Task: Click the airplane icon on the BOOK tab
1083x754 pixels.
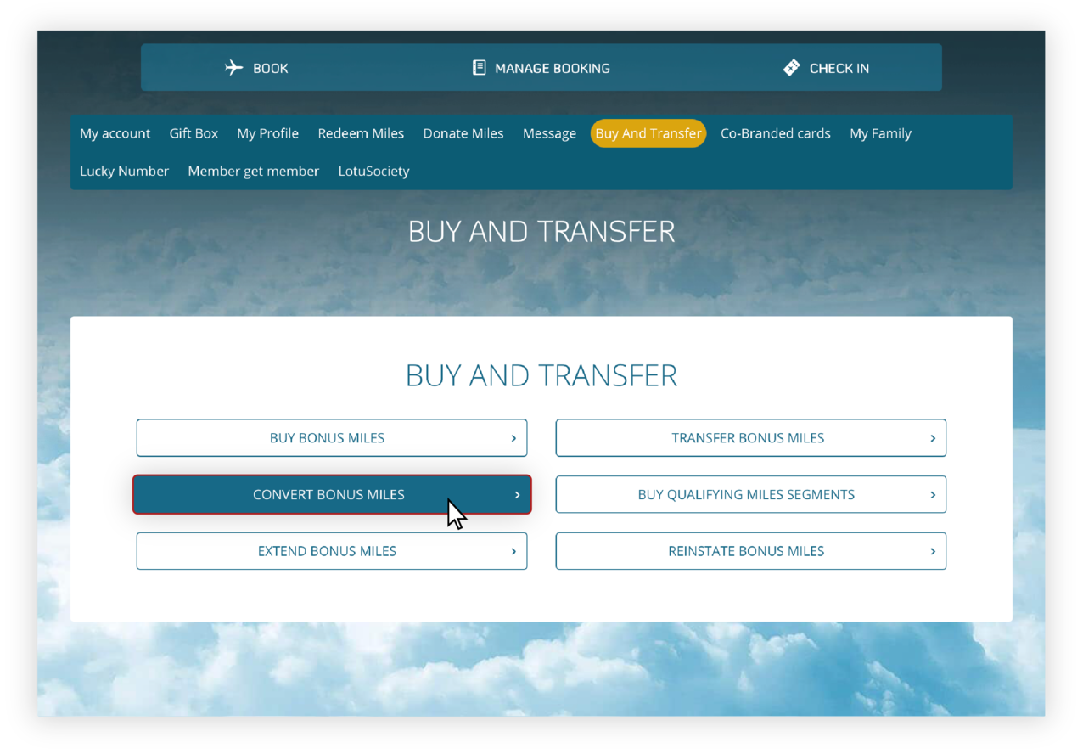Action: pyautogui.click(x=235, y=67)
